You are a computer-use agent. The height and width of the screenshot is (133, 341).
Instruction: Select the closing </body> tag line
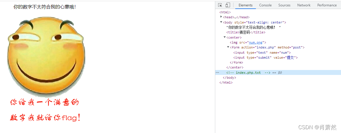229,78
